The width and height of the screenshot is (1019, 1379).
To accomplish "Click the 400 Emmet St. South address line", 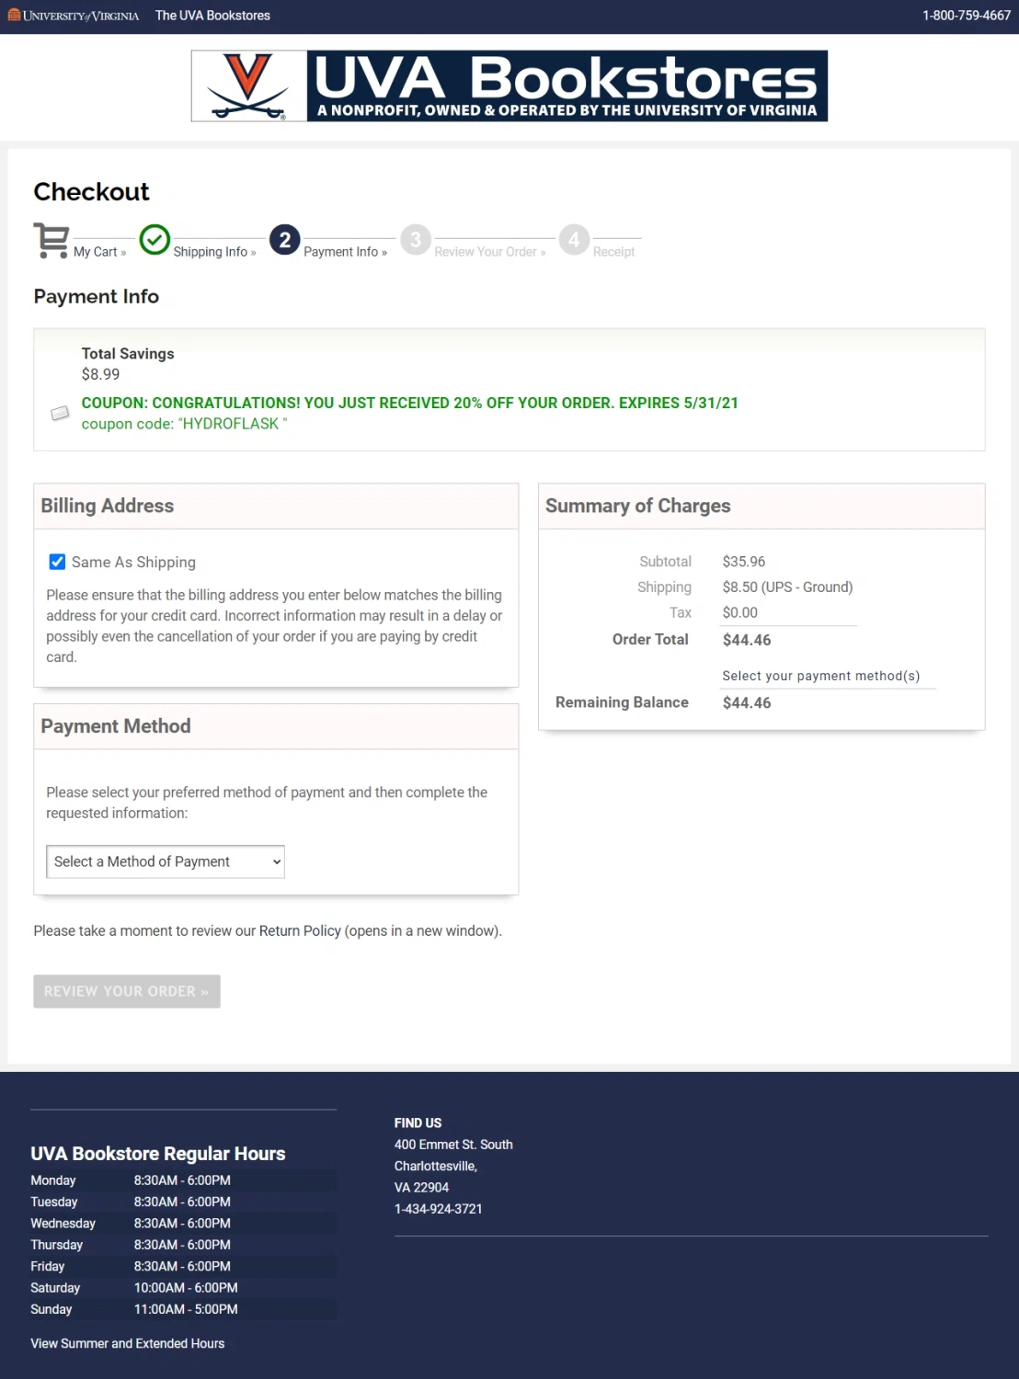I will coord(453,1145).
